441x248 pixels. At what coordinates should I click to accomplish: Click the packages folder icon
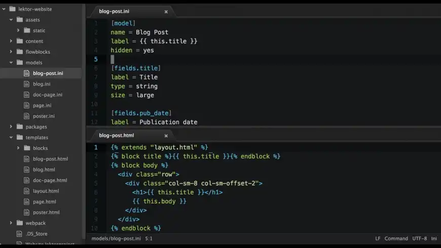pyautogui.click(x=20, y=127)
